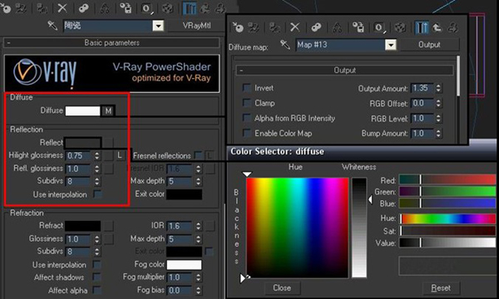Make Material Copy in Diffuse map panel
499x299 pixels.
[316, 27]
